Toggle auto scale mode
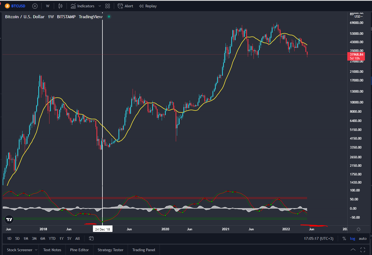This screenshot has height=255, width=372. pyautogui.click(x=363, y=238)
